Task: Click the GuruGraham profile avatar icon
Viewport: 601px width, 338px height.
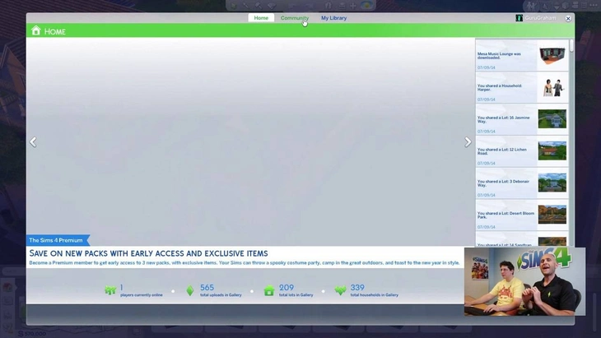Action: click(x=519, y=18)
